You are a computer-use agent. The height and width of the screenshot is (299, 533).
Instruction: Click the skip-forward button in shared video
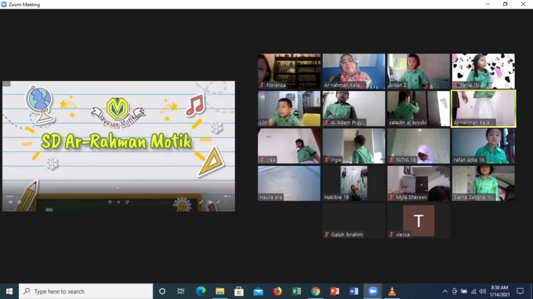click(x=128, y=202)
